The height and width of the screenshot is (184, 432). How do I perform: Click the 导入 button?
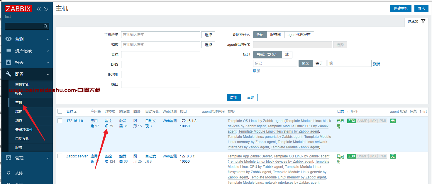tap(421, 8)
